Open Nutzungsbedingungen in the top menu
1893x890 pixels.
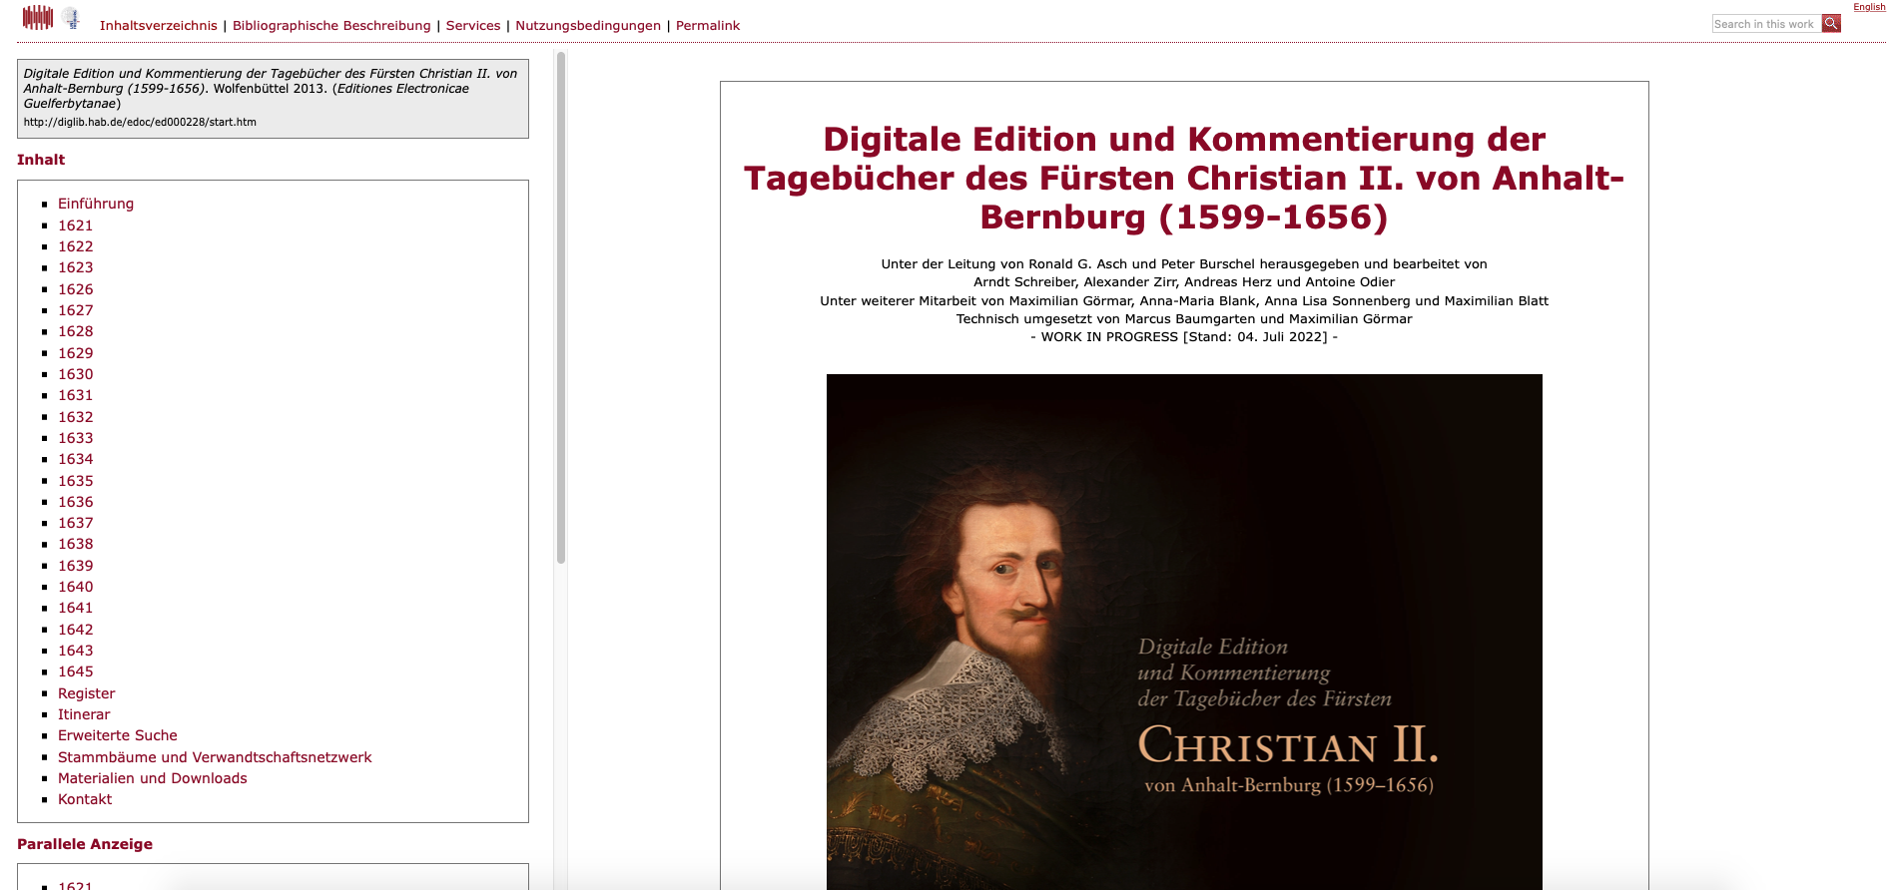(588, 26)
